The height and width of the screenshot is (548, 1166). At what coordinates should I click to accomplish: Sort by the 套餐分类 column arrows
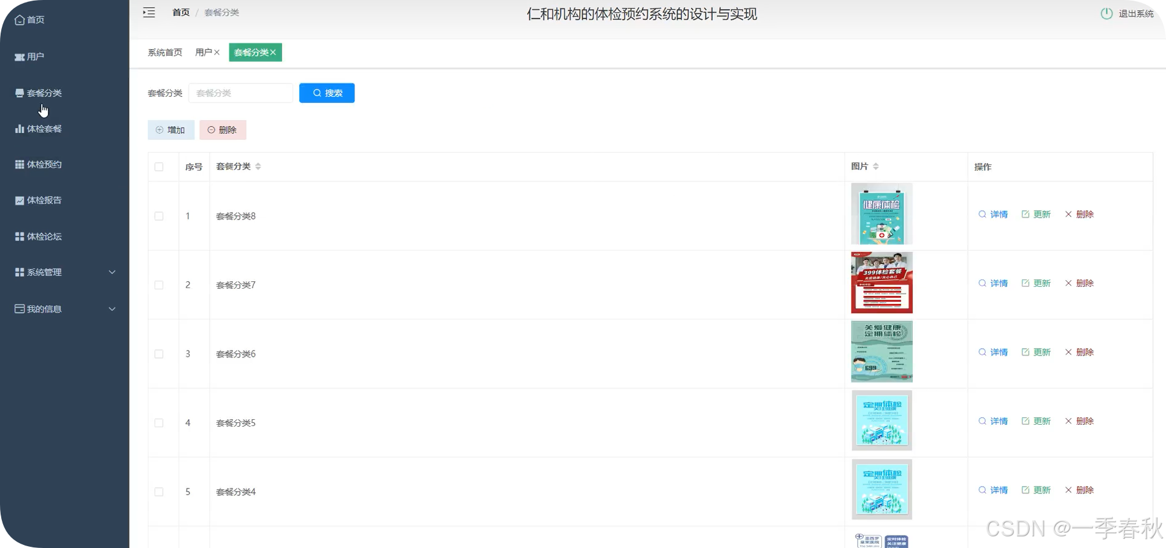click(258, 167)
